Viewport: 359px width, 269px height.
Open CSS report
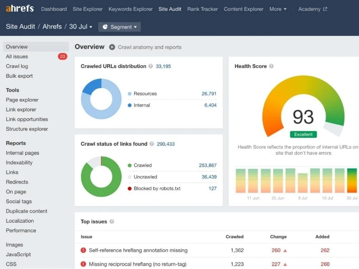(x=11, y=264)
